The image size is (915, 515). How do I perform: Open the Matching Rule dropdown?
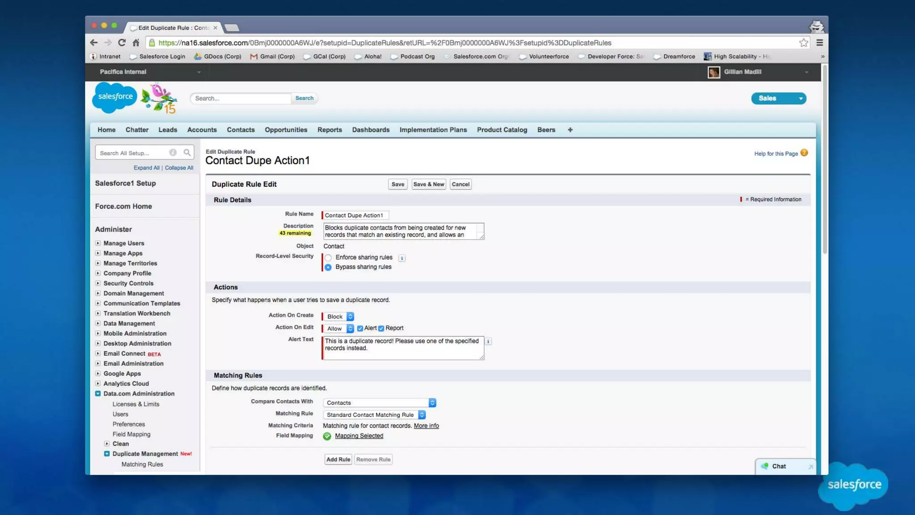pyautogui.click(x=374, y=415)
